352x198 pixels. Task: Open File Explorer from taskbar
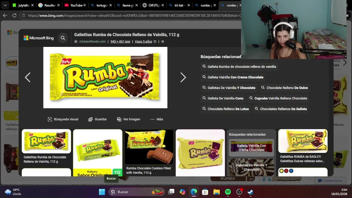click(x=216, y=192)
